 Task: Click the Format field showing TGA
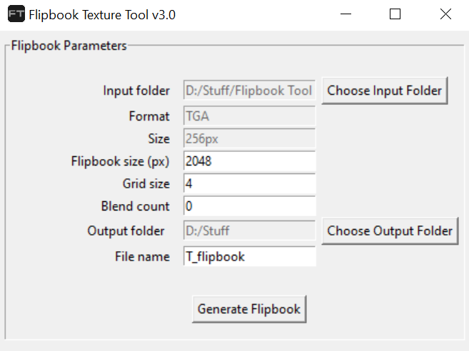tap(249, 116)
